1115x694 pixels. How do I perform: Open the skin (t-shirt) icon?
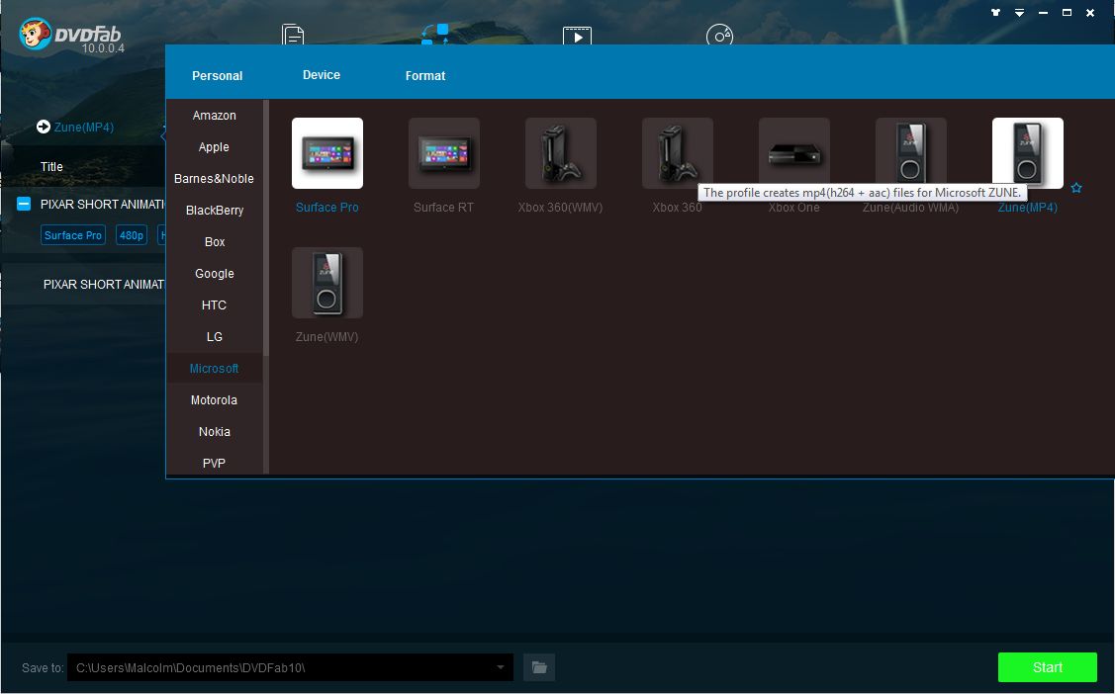click(x=995, y=13)
